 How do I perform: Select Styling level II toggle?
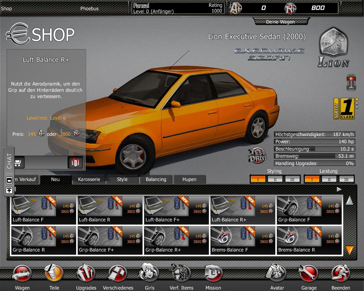click(275, 179)
